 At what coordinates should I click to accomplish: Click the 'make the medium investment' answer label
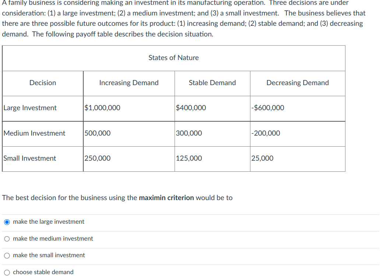(53, 238)
